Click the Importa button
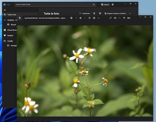This screenshot has width=156, height=122. click(x=105, y=5)
